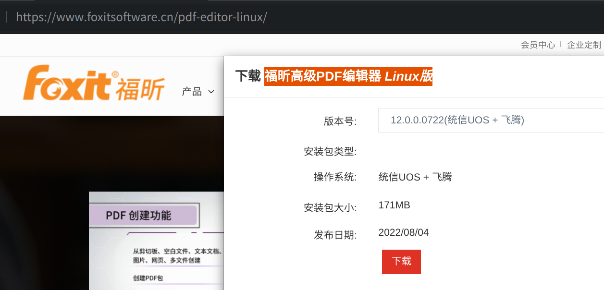This screenshot has width=604, height=290.
Task: Click the 安装包类型 label
Action: click(x=330, y=152)
